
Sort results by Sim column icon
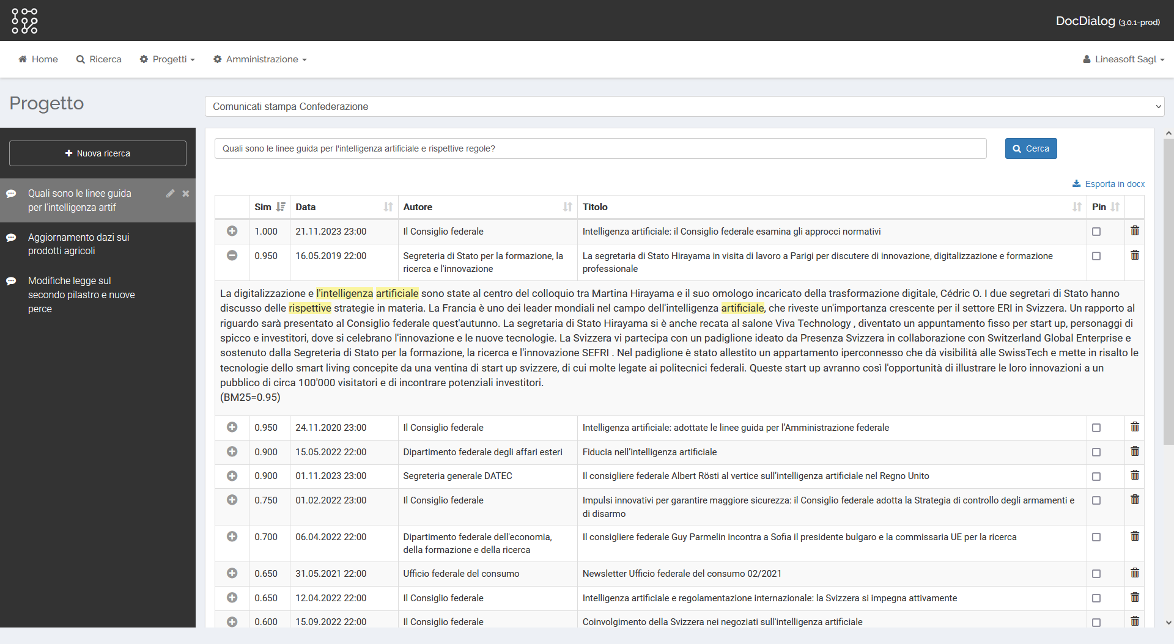coord(281,207)
